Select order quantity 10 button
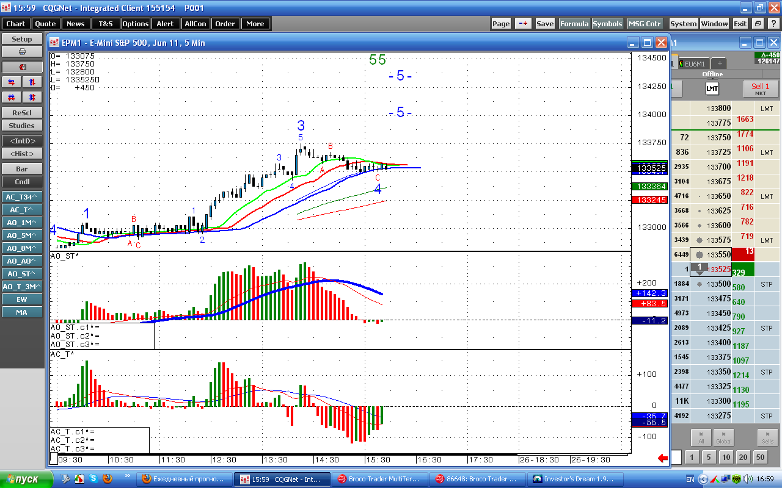The image size is (782, 488). 725,457
